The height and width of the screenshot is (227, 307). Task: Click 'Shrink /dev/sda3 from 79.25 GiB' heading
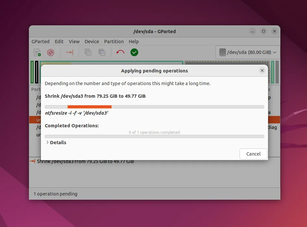(95, 96)
